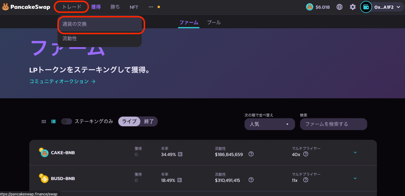The image size is (405, 196).
Task: Click the CAKE price bunny icon
Action: click(310, 7)
